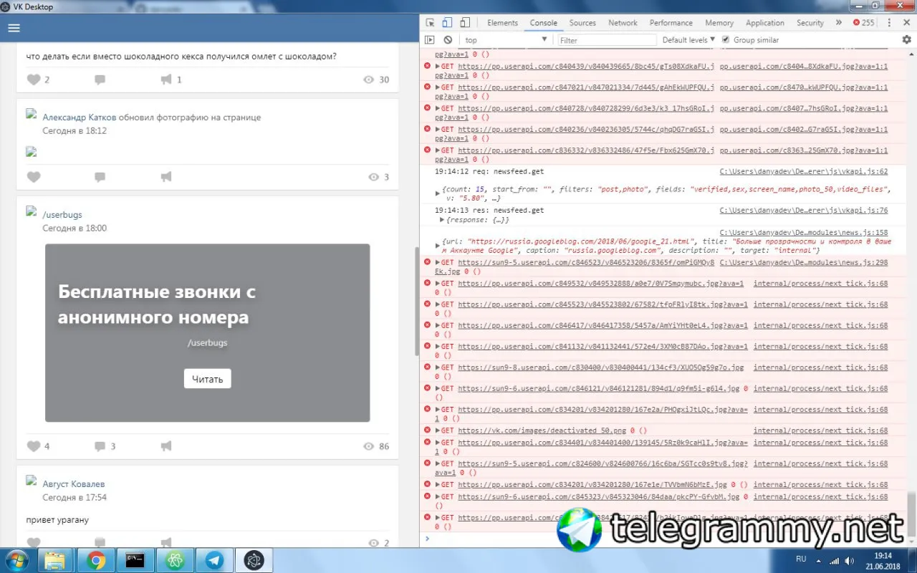The height and width of the screenshot is (573, 917).
Task: Switch to the Sources tab
Action: click(x=582, y=23)
